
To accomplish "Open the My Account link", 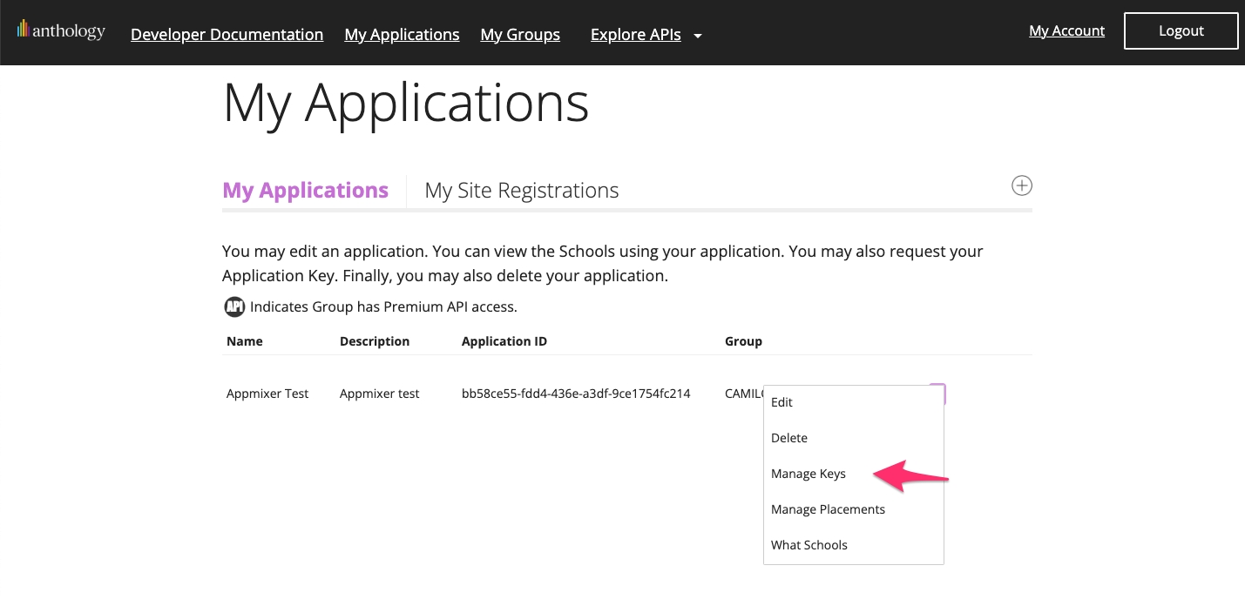I will tap(1066, 31).
